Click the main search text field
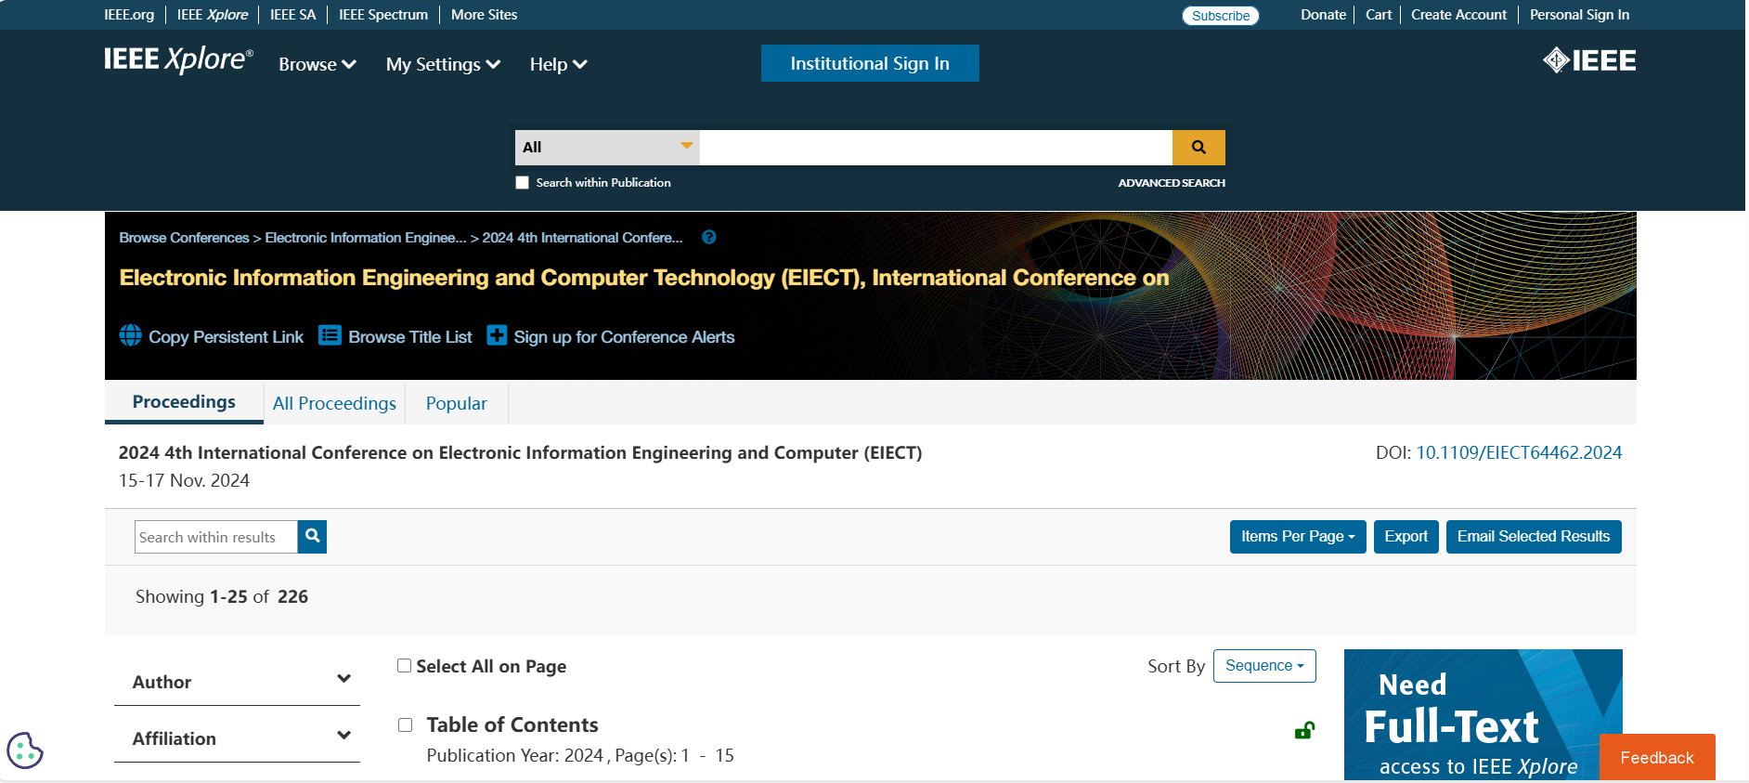 (x=936, y=147)
